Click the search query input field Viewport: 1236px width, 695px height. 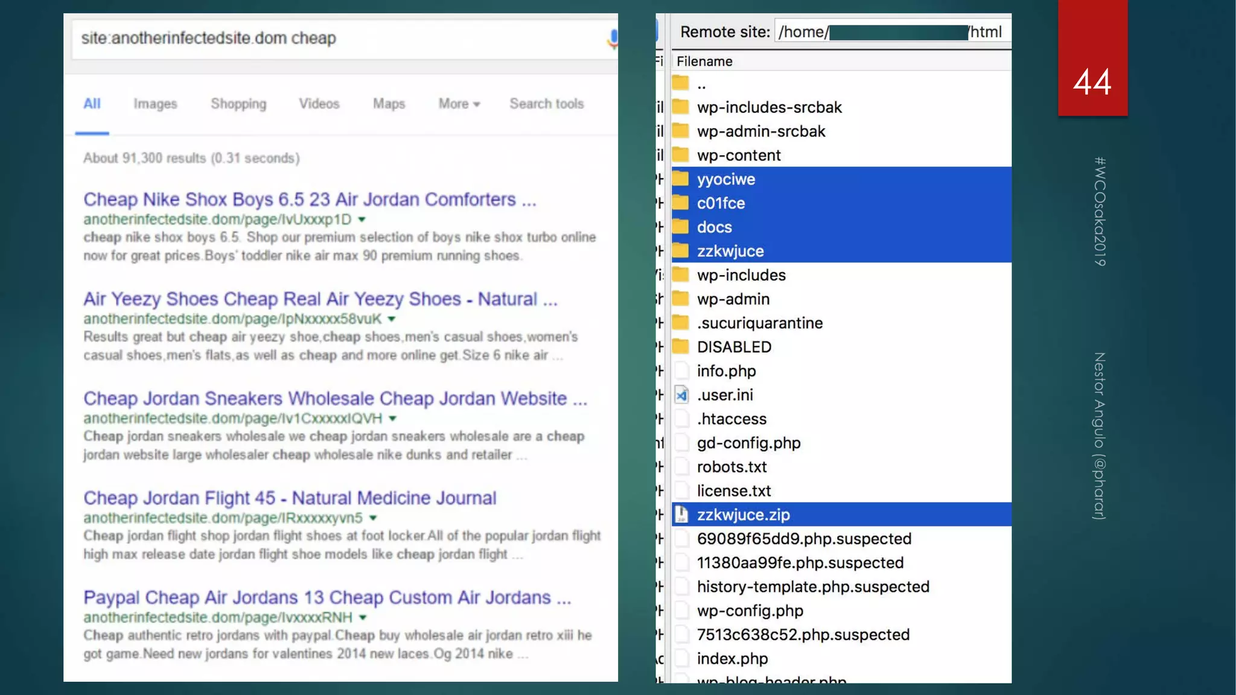pyautogui.click(x=338, y=39)
